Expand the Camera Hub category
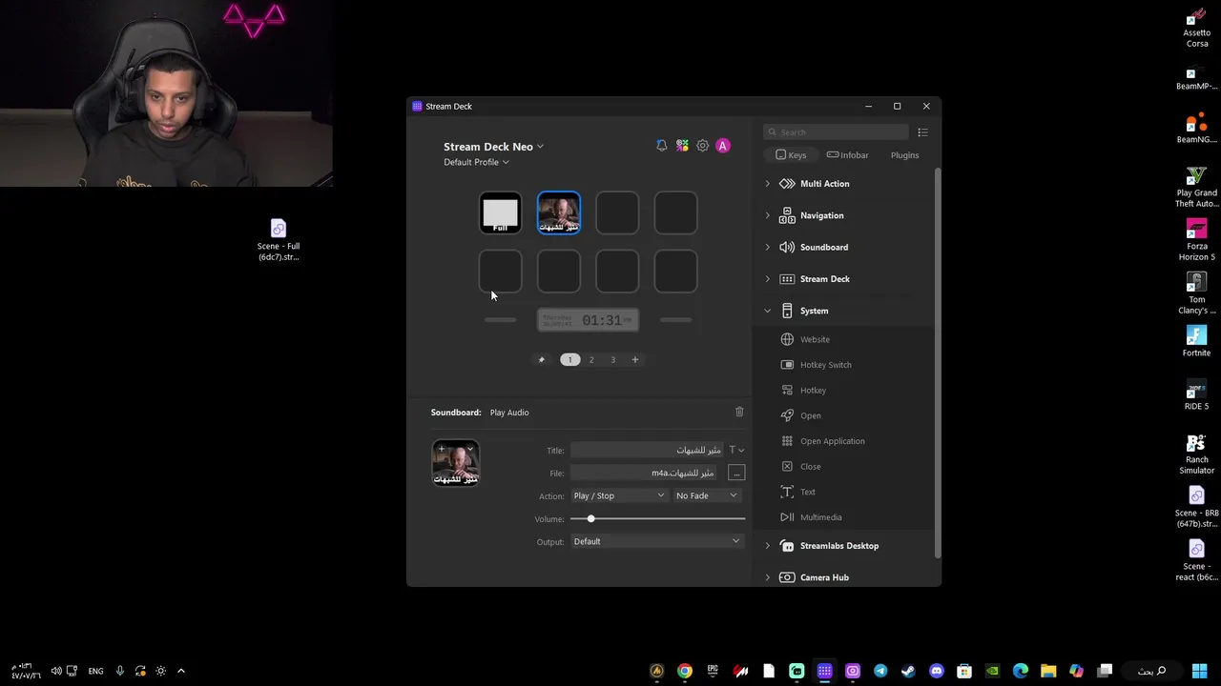 (768, 577)
